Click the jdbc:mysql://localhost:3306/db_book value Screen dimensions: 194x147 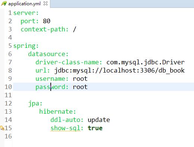tap(119, 71)
